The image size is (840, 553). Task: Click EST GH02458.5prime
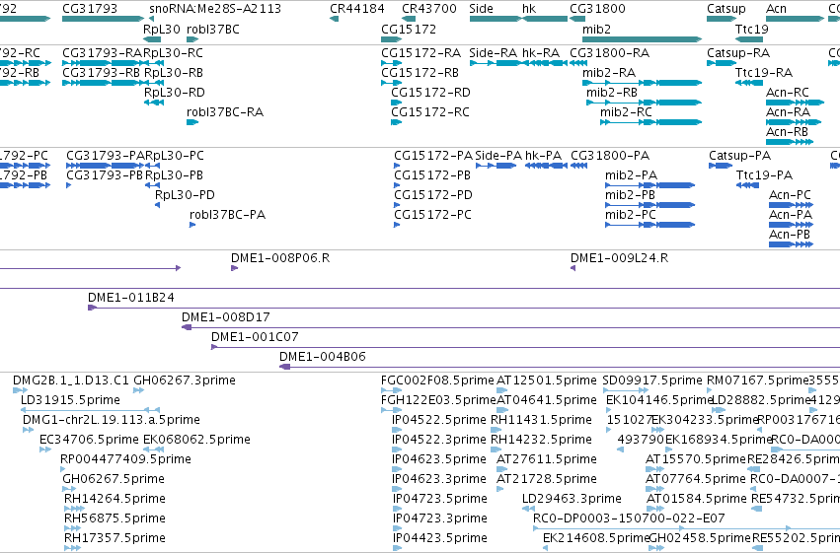pyautogui.click(x=699, y=538)
